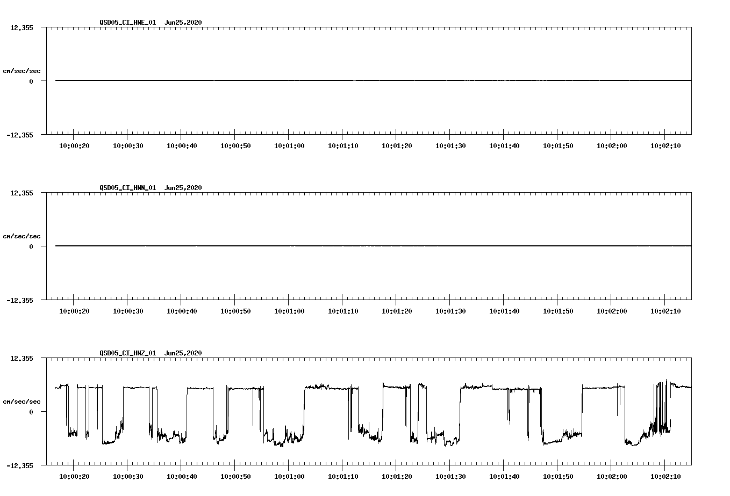Click 10:01:00 time label under HNE chart

click(289, 145)
